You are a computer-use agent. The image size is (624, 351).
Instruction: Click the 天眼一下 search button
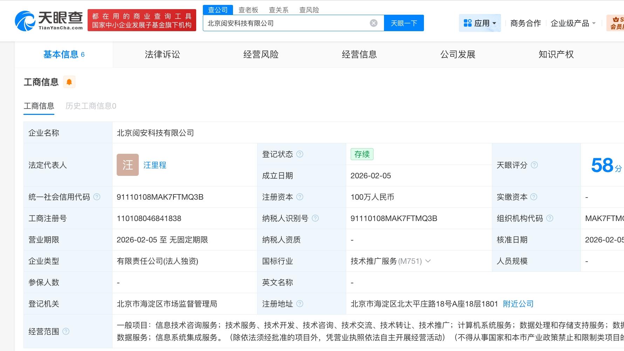[404, 23]
